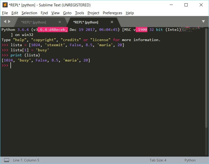The width and height of the screenshot is (209, 164).
Task: Close the active second REPL tab
Action: pos(112,22)
